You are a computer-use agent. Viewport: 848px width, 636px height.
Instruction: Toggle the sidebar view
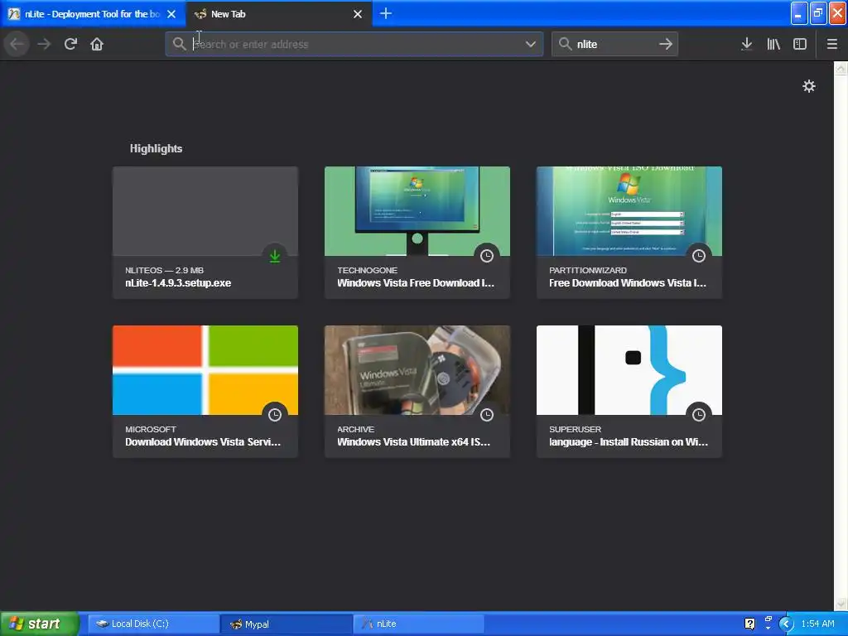(x=800, y=44)
